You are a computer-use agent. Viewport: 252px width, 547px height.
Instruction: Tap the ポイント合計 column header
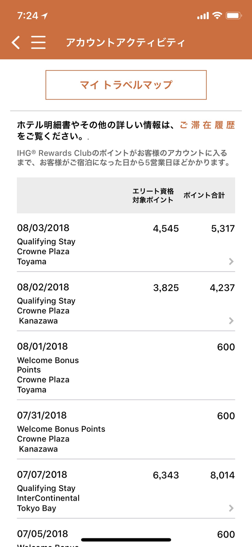[x=204, y=195]
